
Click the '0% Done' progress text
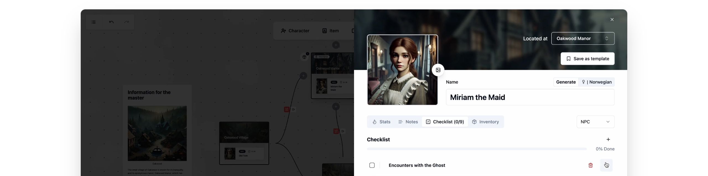(605, 149)
